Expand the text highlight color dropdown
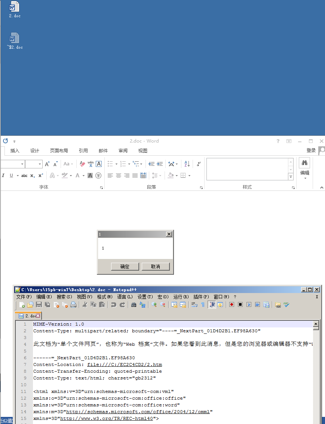The height and width of the screenshot is (424, 325). click(70, 175)
